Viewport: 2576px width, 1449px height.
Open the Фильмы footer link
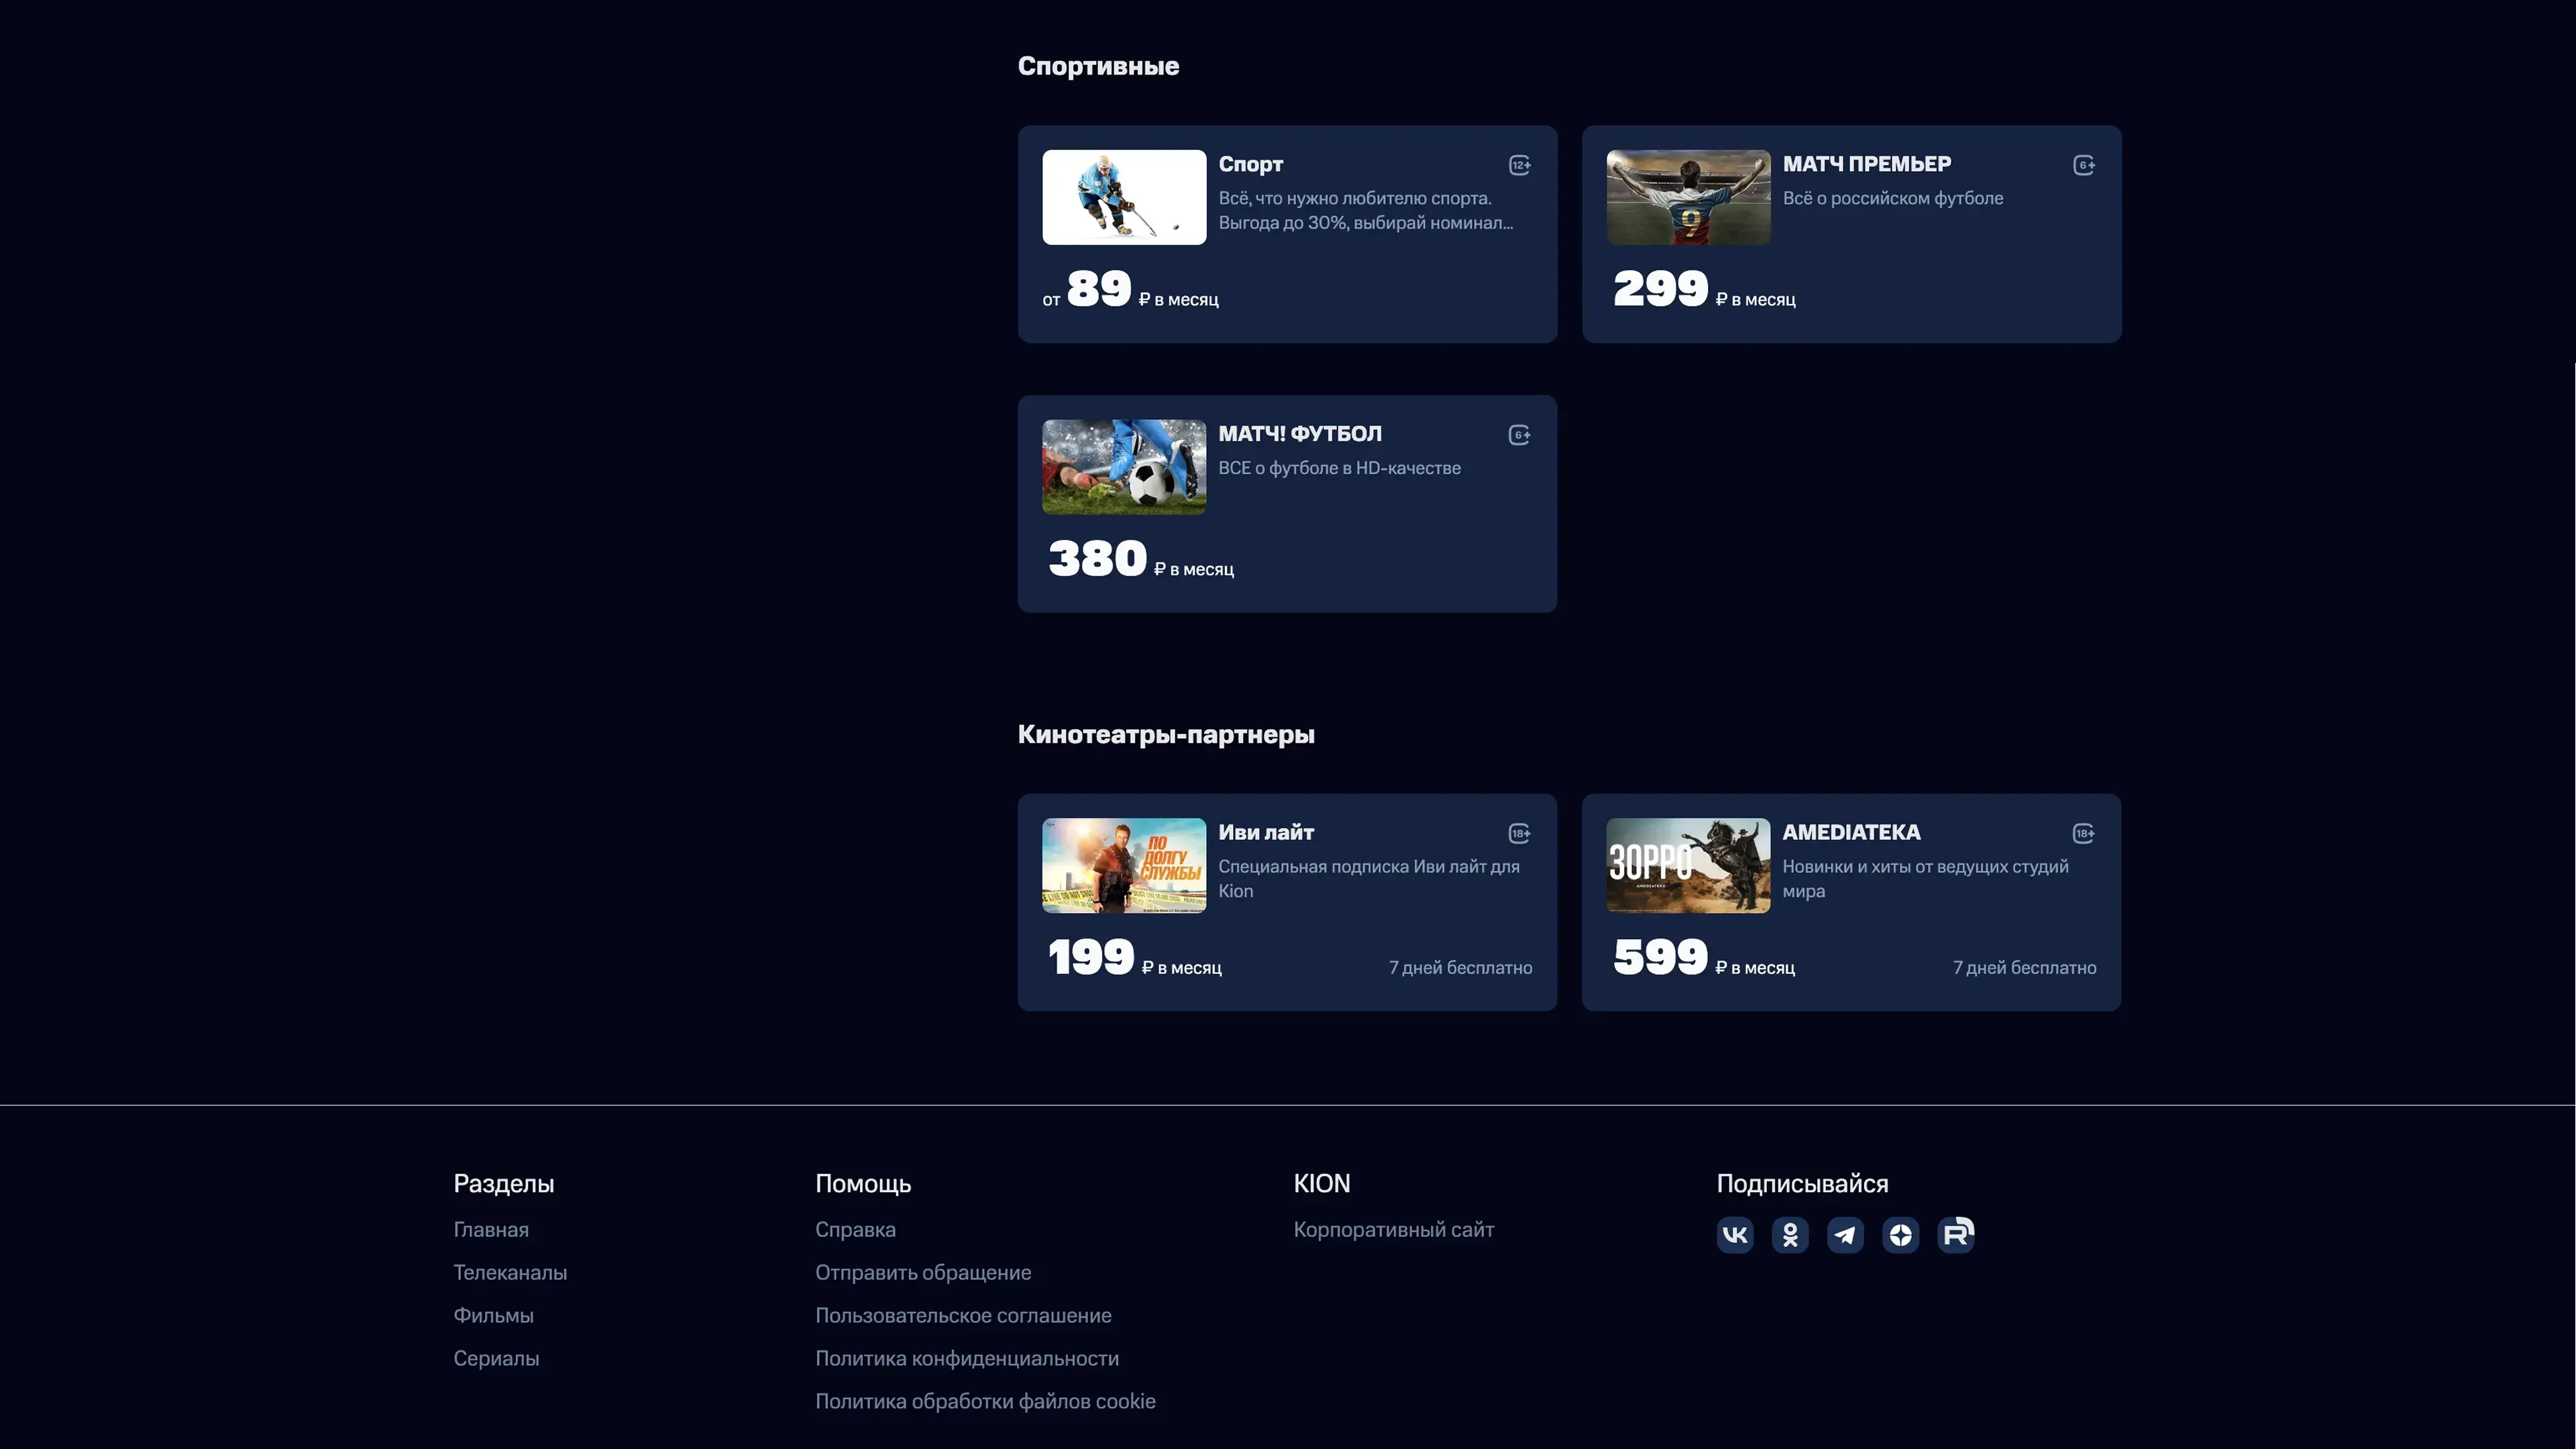tap(493, 1316)
